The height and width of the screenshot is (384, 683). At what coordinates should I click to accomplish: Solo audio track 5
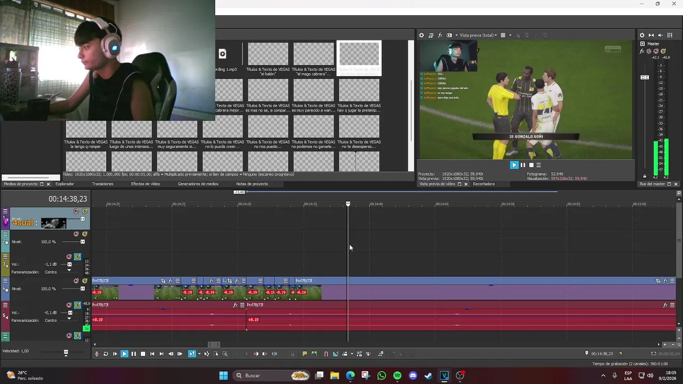[77, 305]
